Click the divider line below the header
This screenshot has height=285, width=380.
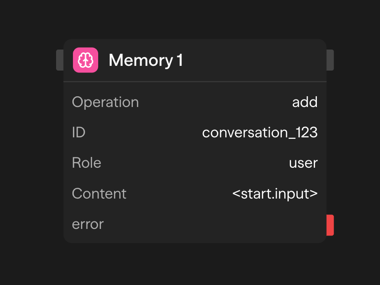[195, 82]
